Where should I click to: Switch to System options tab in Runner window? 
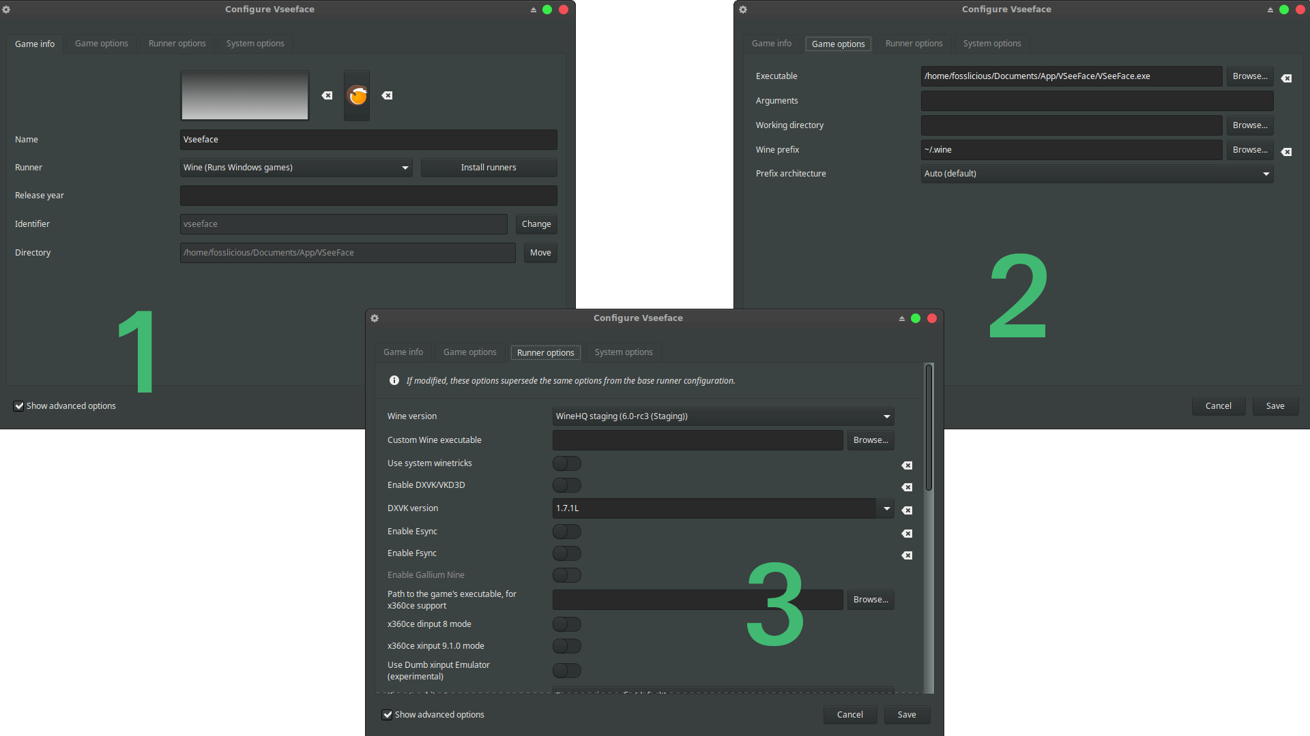click(623, 352)
